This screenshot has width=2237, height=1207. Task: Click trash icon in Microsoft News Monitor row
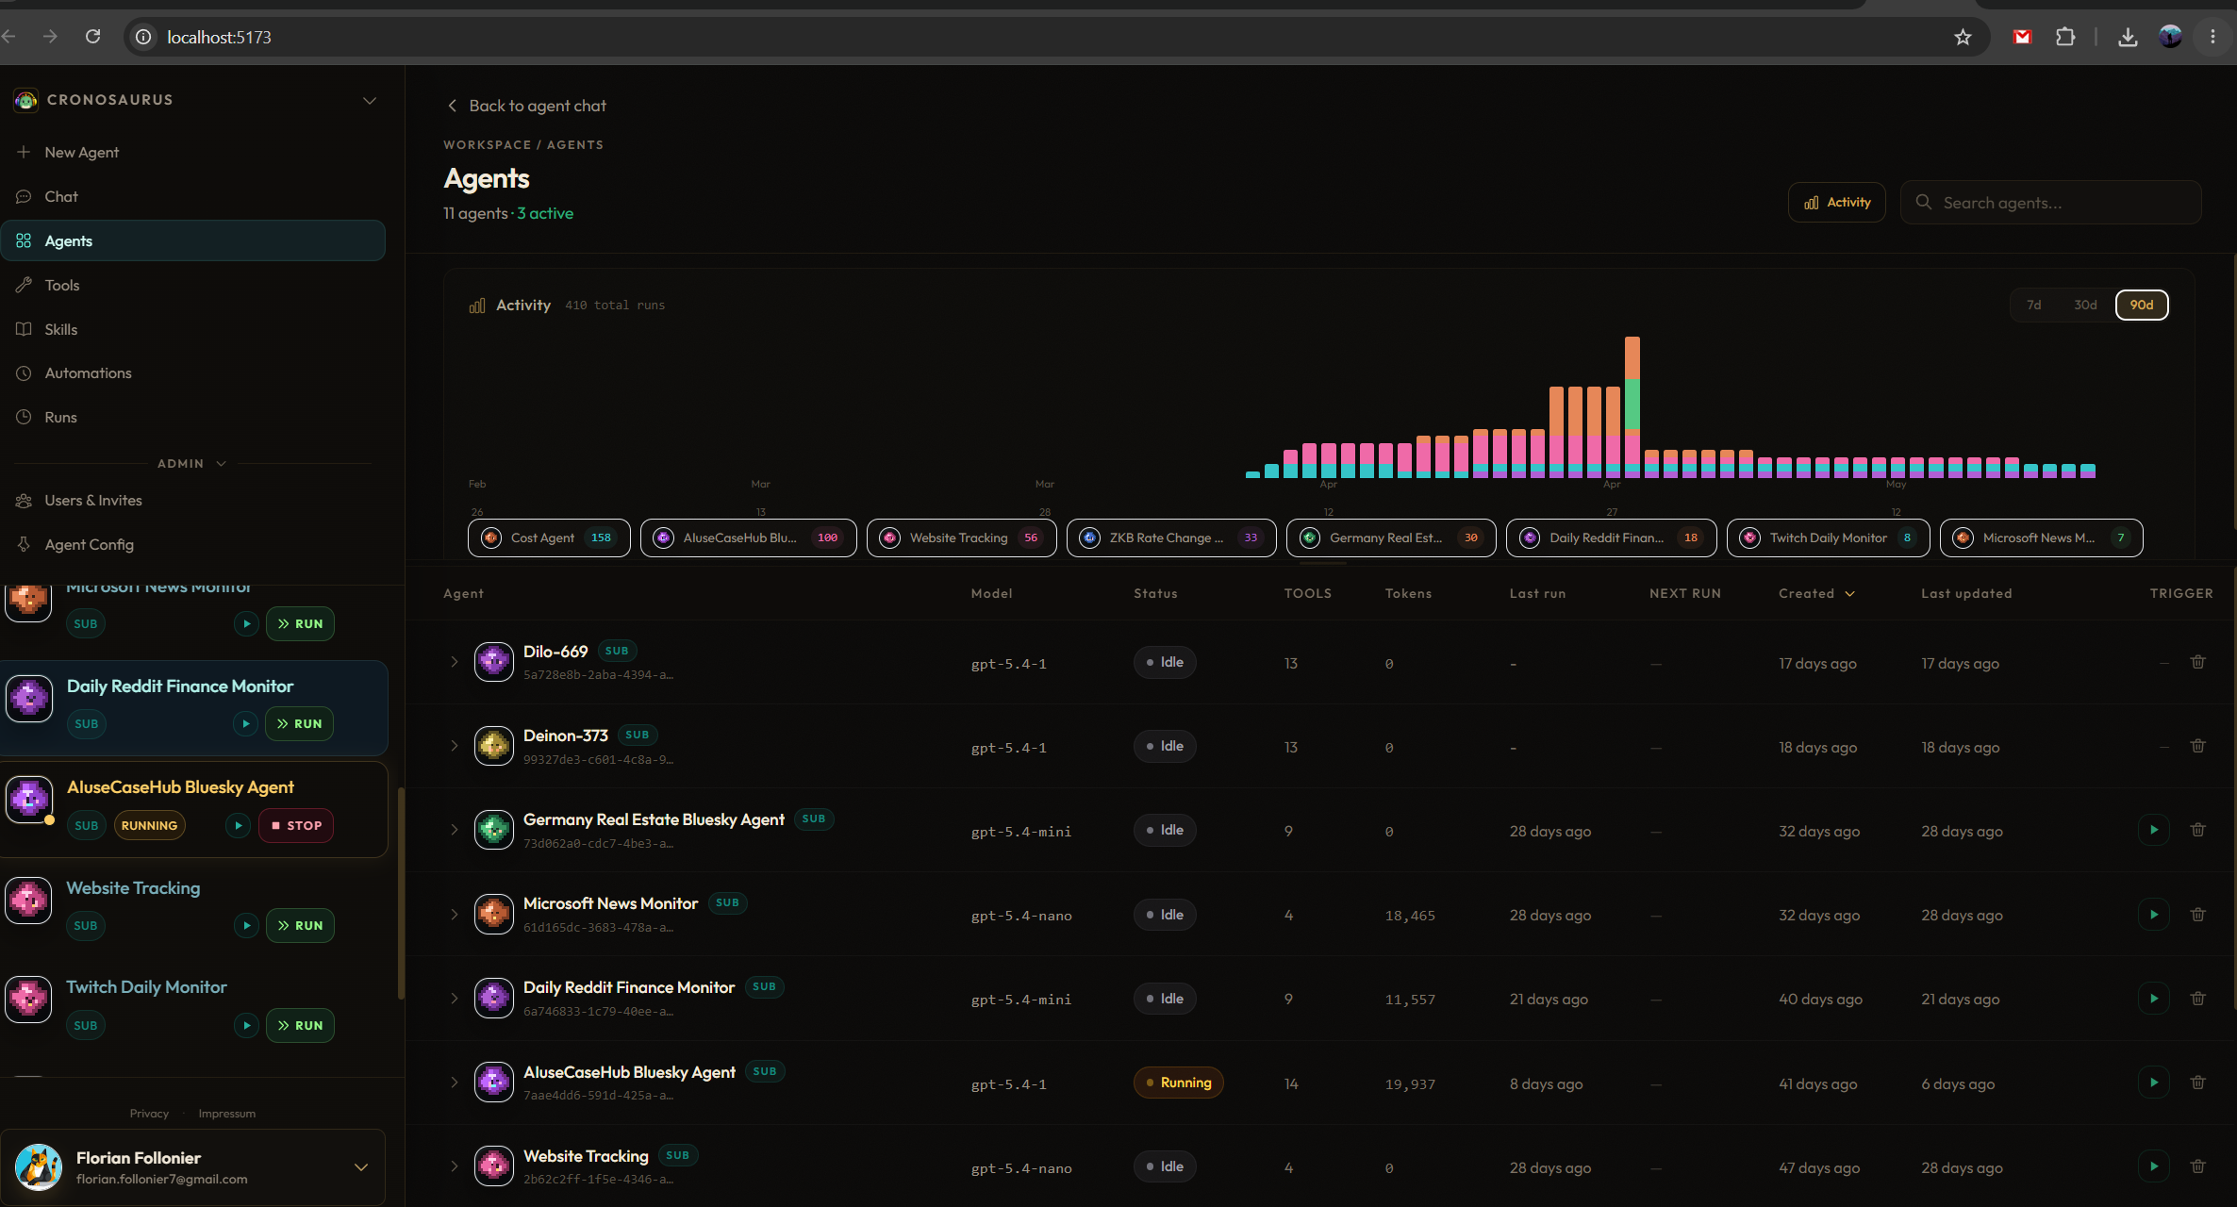(x=2197, y=915)
